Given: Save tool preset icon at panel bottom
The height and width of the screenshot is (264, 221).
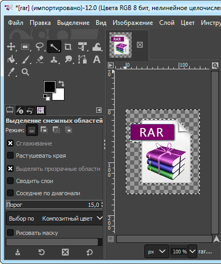Looking at the screenshot, I should (17, 252).
